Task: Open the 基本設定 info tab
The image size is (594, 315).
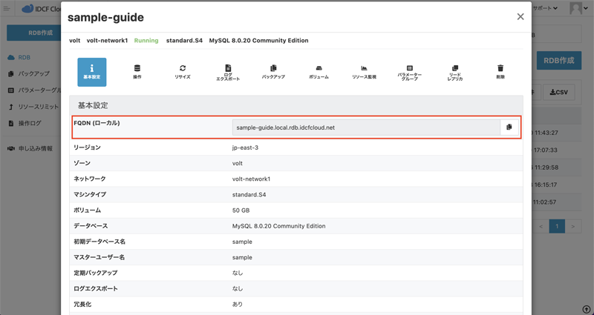Action: (91, 72)
